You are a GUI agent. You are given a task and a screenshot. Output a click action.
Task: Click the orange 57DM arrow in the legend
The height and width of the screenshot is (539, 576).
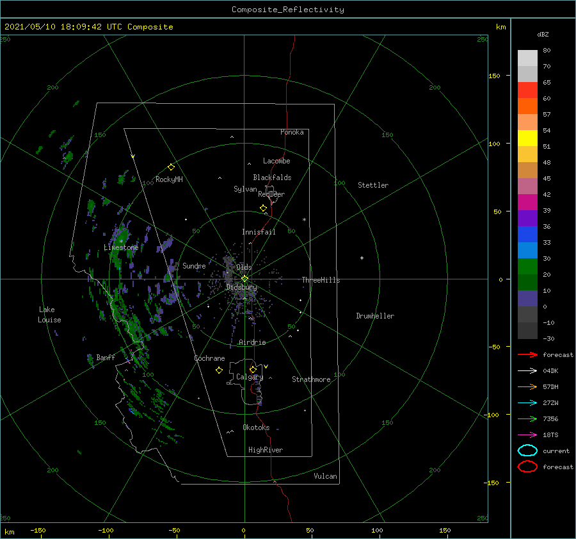(527, 386)
